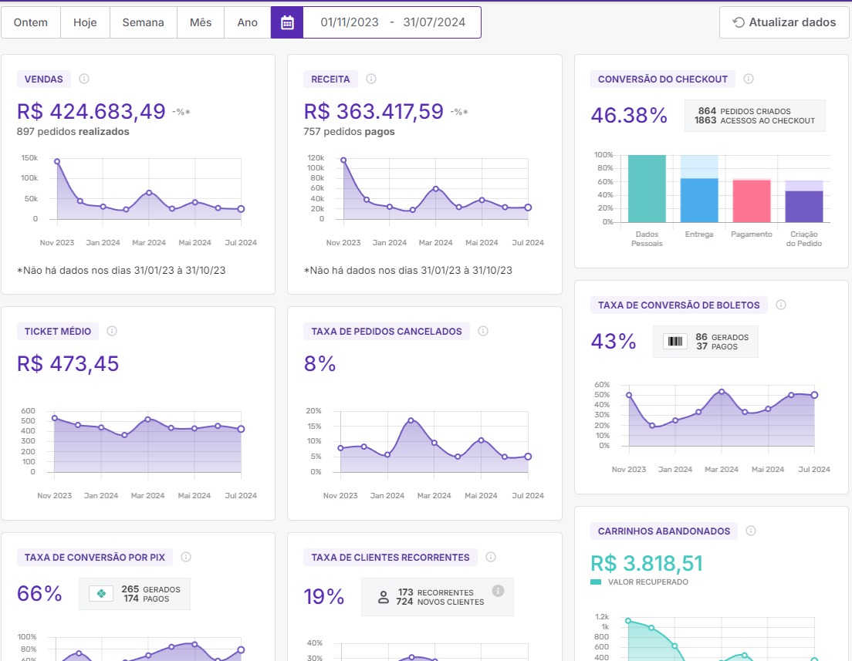Click the 897 pedidos realizados text
Screen dimensions: 852x661
(73, 131)
